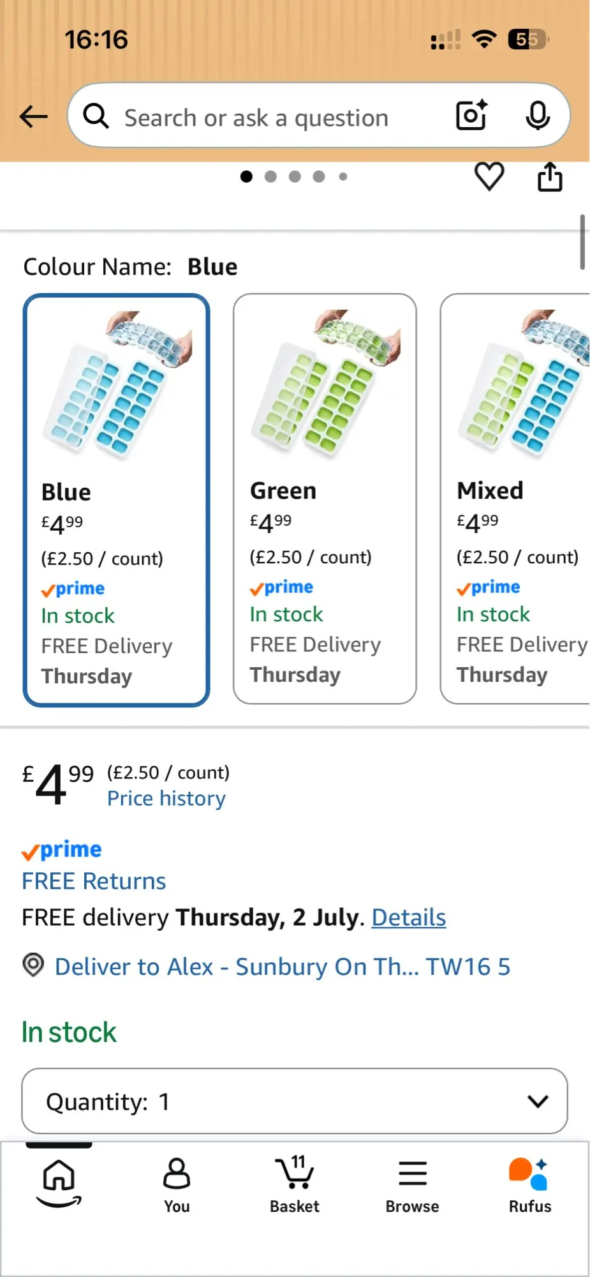Open the Price history link

166,798
